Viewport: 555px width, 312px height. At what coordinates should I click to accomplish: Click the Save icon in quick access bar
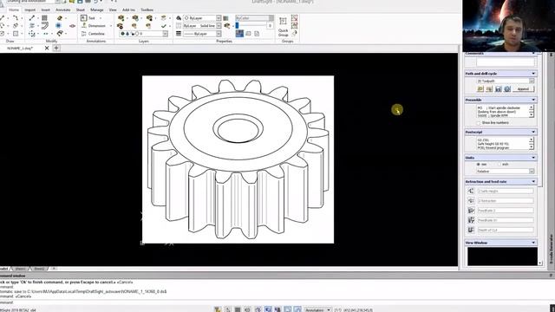(x=80, y=2)
